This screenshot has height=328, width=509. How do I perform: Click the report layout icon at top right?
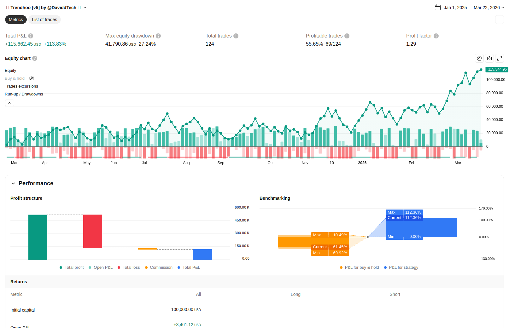500,20
